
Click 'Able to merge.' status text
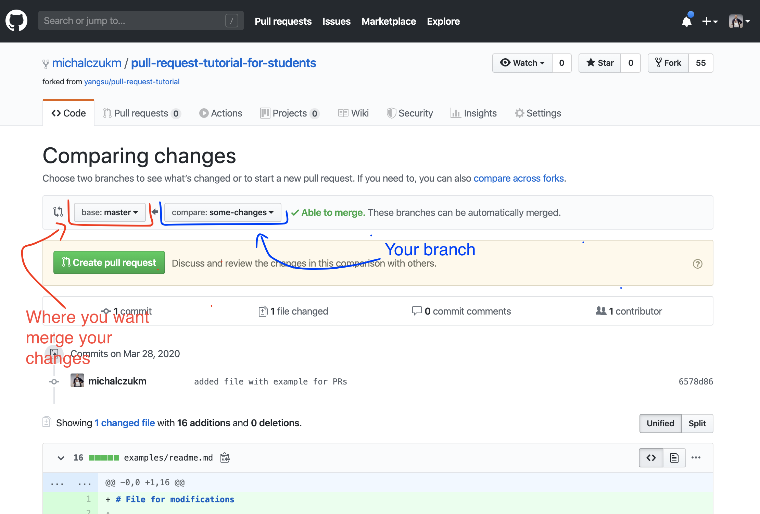click(333, 212)
